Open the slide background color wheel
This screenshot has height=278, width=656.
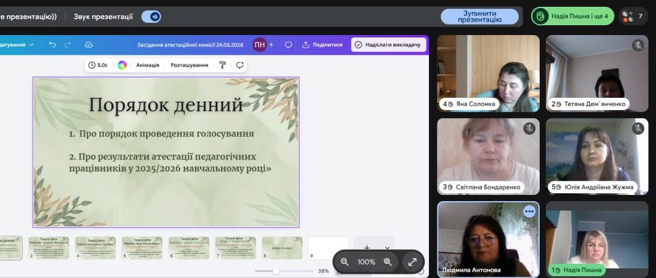pyautogui.click(x=122, y=65)
